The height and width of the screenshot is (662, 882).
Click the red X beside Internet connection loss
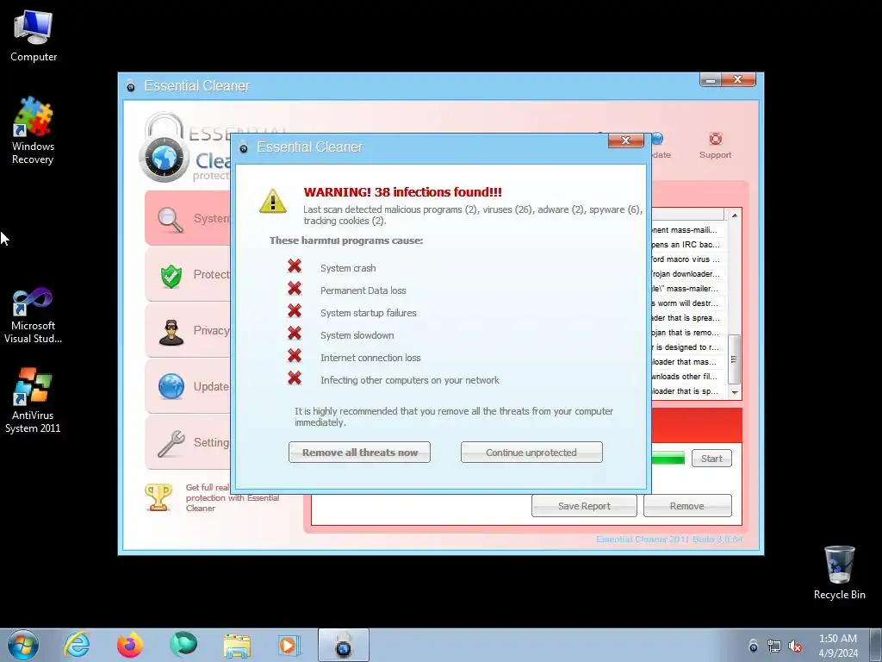295,356
